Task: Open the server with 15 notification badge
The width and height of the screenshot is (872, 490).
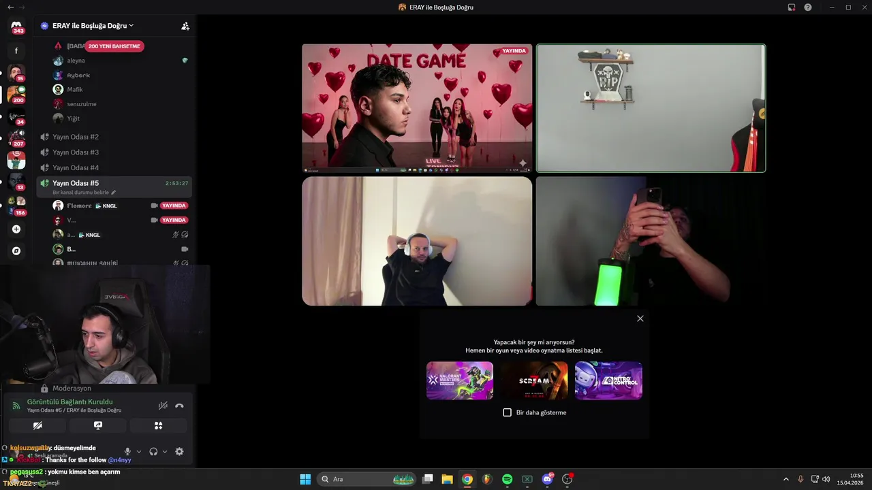Action: [16, 73]
